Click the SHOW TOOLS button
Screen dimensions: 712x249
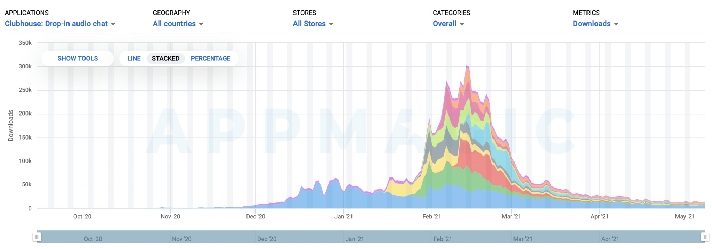tap(78, 58)
